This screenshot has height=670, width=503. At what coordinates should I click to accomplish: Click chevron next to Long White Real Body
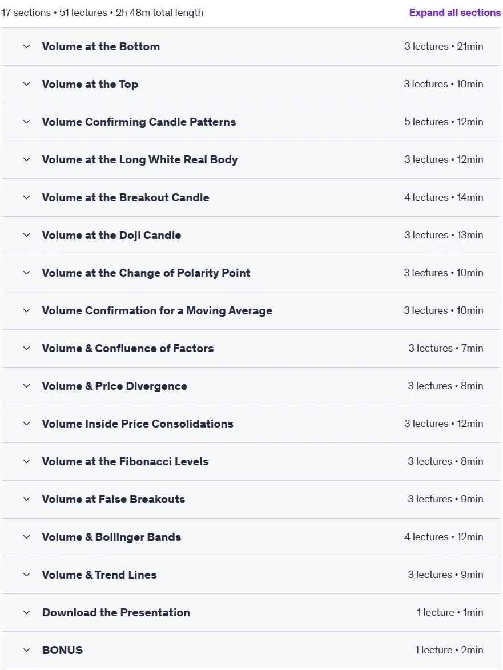pyautogui.click(x=26, y=160)
